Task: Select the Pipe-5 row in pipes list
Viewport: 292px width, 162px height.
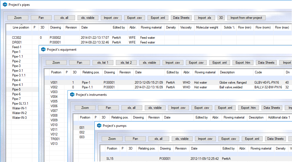Action: [16, 89]
